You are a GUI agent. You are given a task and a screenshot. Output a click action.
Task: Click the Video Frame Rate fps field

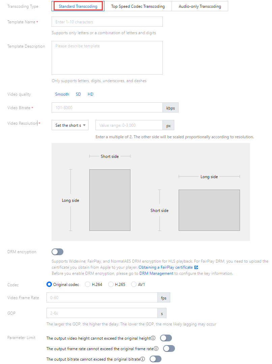pyautogui.click(x=102, y=298)
